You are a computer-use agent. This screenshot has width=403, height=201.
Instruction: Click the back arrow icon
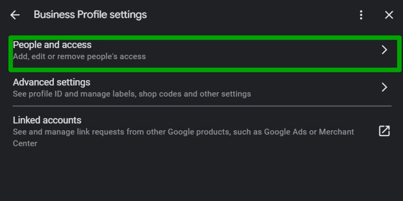coord(15,15)
